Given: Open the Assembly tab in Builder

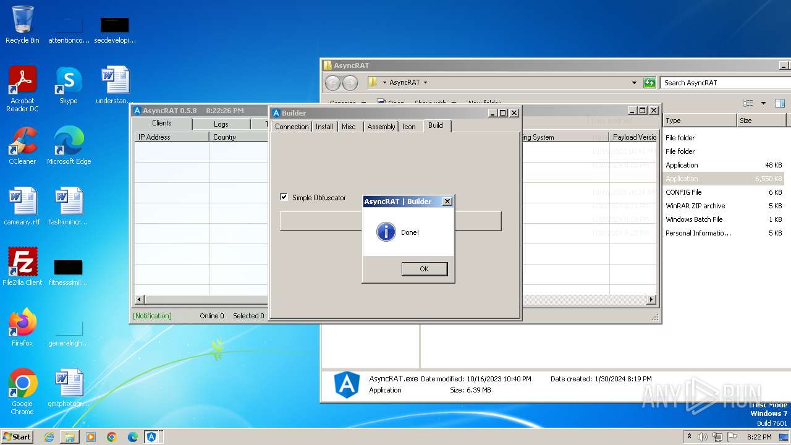Looking at the screenshot, I should (381, 126).
